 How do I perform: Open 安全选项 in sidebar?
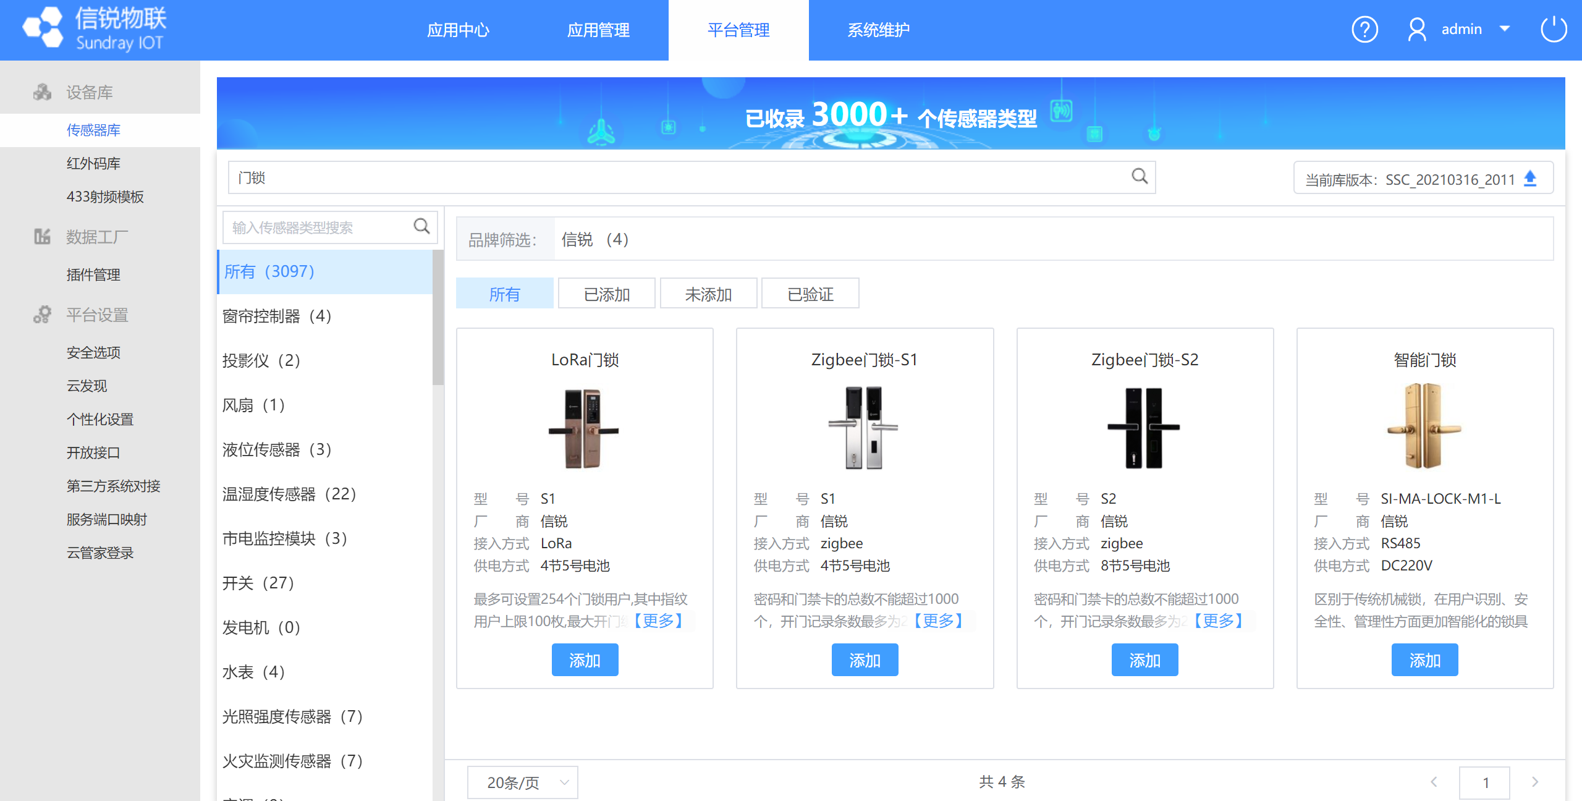click(x=93, y=352)
